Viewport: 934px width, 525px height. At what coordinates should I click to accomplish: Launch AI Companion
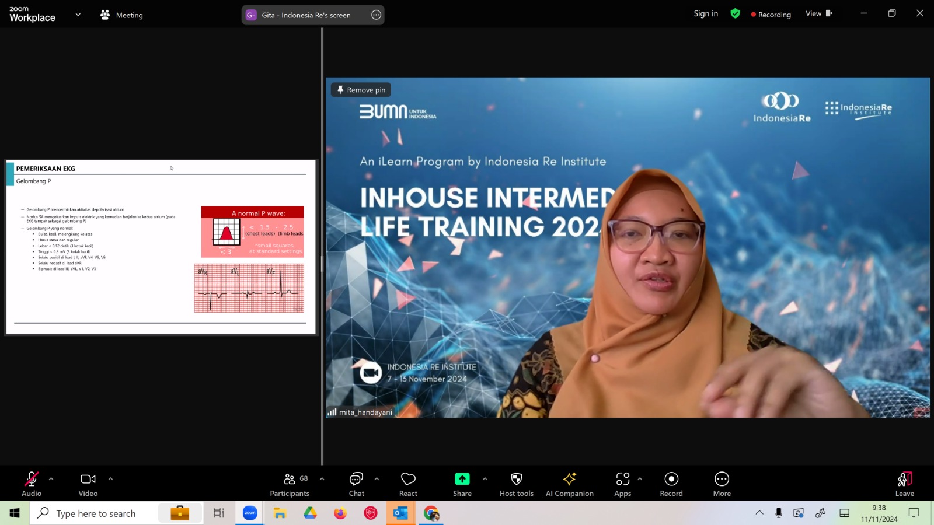pos(570,484)
